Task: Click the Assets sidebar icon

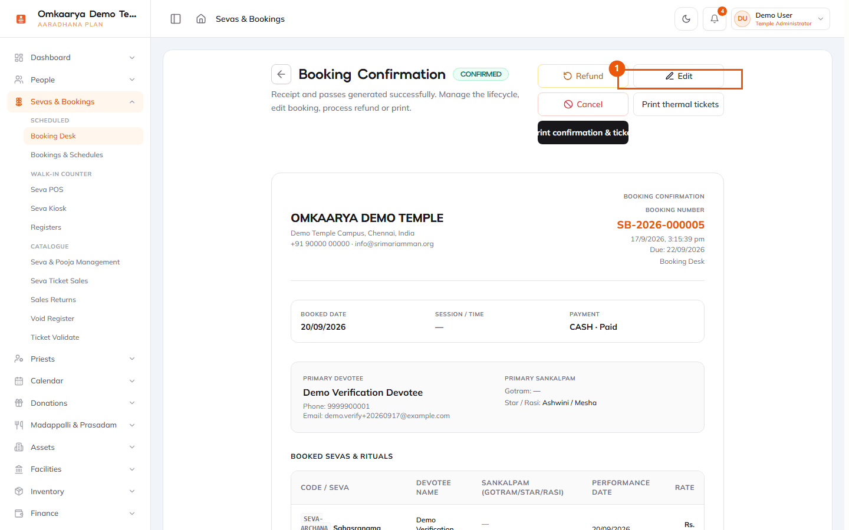Action: [x=19, y=448]
